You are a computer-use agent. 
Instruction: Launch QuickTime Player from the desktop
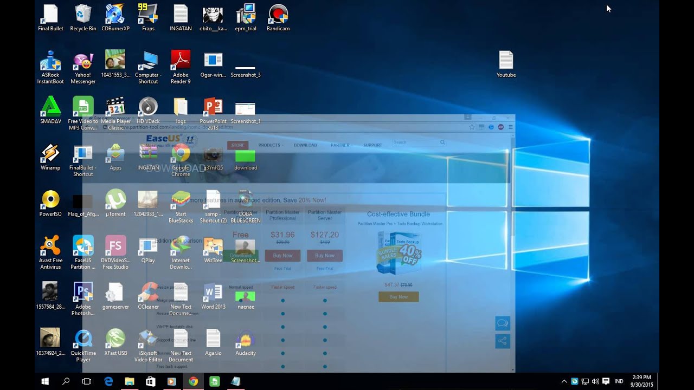(83, 346)
